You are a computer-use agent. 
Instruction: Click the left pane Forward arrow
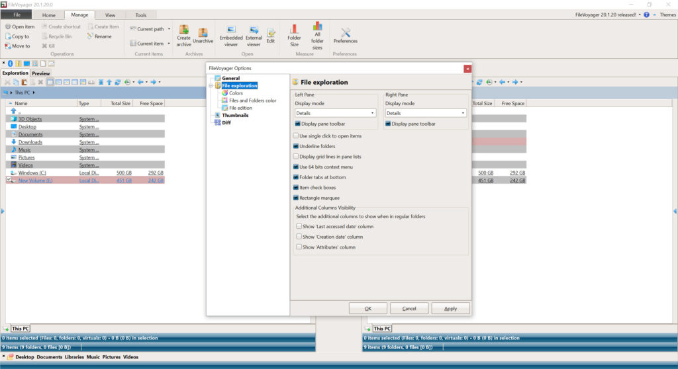(153, 82)
